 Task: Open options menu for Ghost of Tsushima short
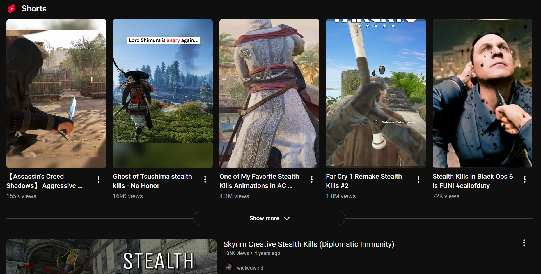pos(205,179)
